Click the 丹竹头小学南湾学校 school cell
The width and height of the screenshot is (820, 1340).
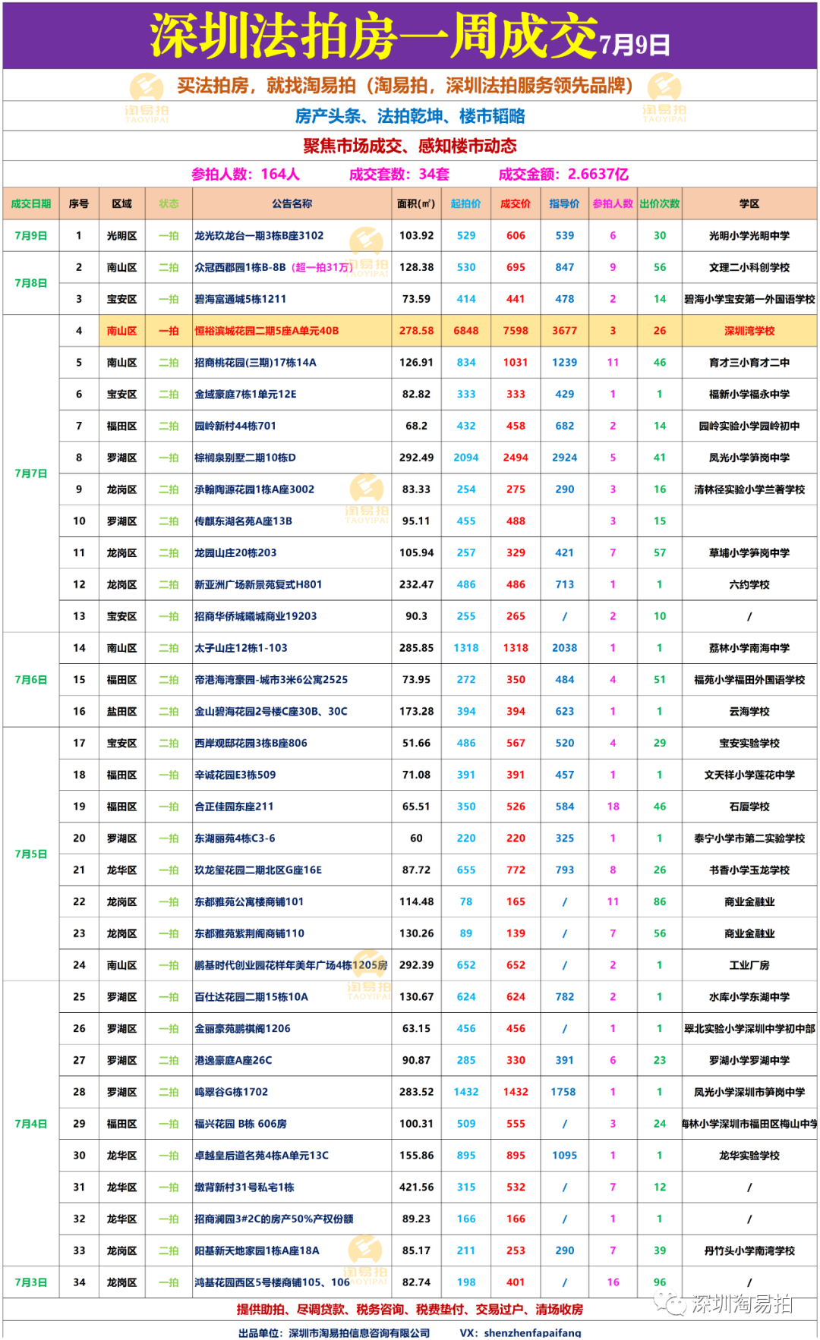click(749, 1251)
